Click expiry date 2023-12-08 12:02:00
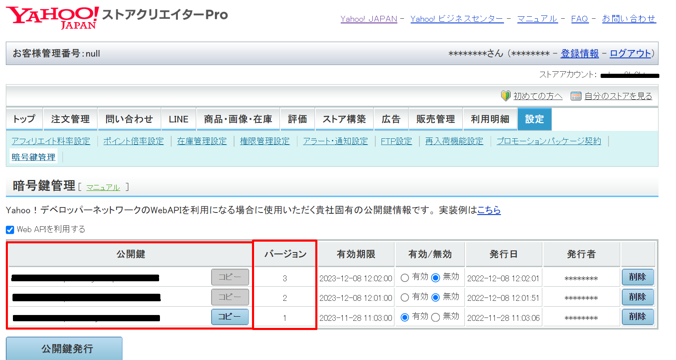Image resolution: width=676 pixels, height=360 pixels. click(356, 278)
